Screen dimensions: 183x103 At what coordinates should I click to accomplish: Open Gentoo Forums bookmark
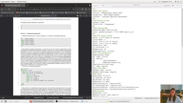coord(45,13)
